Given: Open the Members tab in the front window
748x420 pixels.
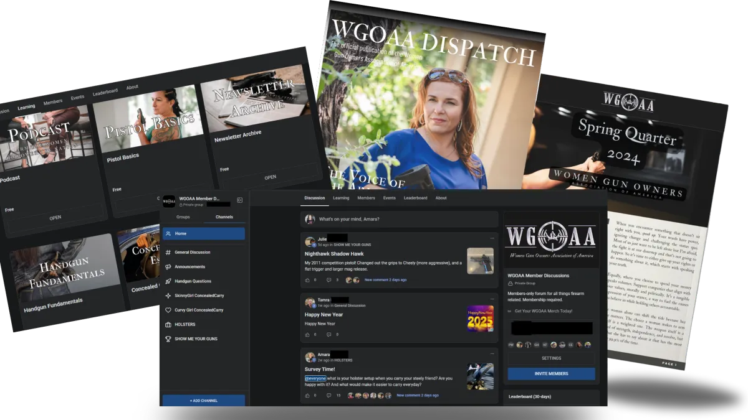Looking at the screenshot, I should [366, 198].
